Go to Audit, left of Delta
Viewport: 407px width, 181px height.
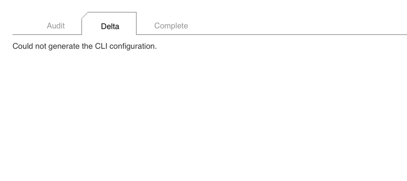point(56,26)
